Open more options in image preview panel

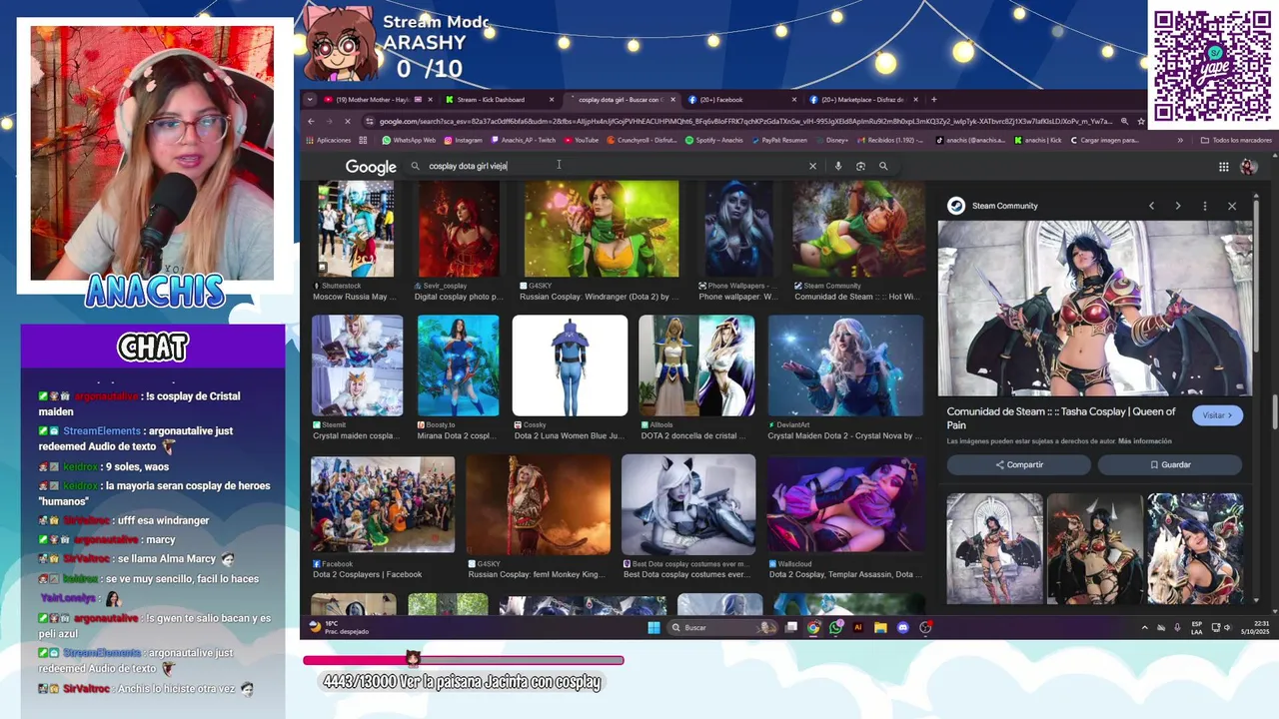pos(1205,206)
